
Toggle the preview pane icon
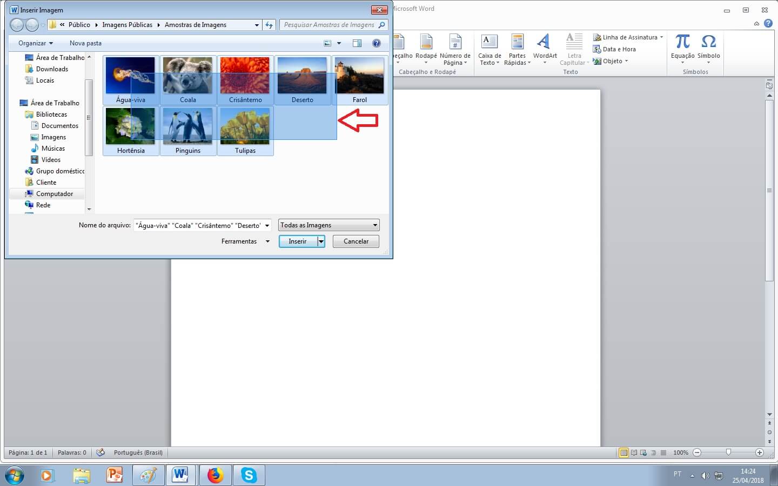(x=357, y=43)
